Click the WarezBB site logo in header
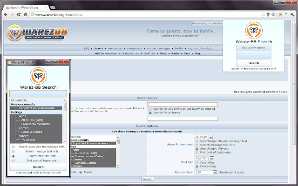 (37, 33)
